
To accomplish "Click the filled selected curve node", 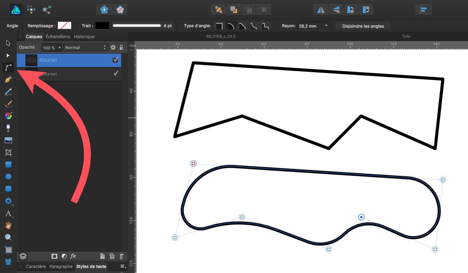I will click(361, 217).
